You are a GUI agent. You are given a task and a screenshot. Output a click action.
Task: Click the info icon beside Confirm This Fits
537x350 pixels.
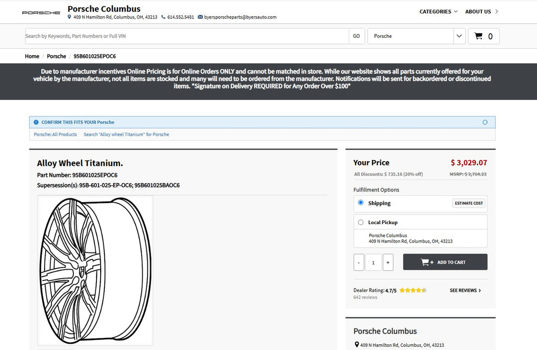pos(36,122)
